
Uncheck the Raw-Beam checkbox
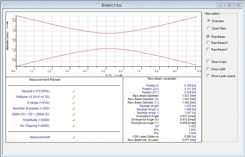point(209,37)
